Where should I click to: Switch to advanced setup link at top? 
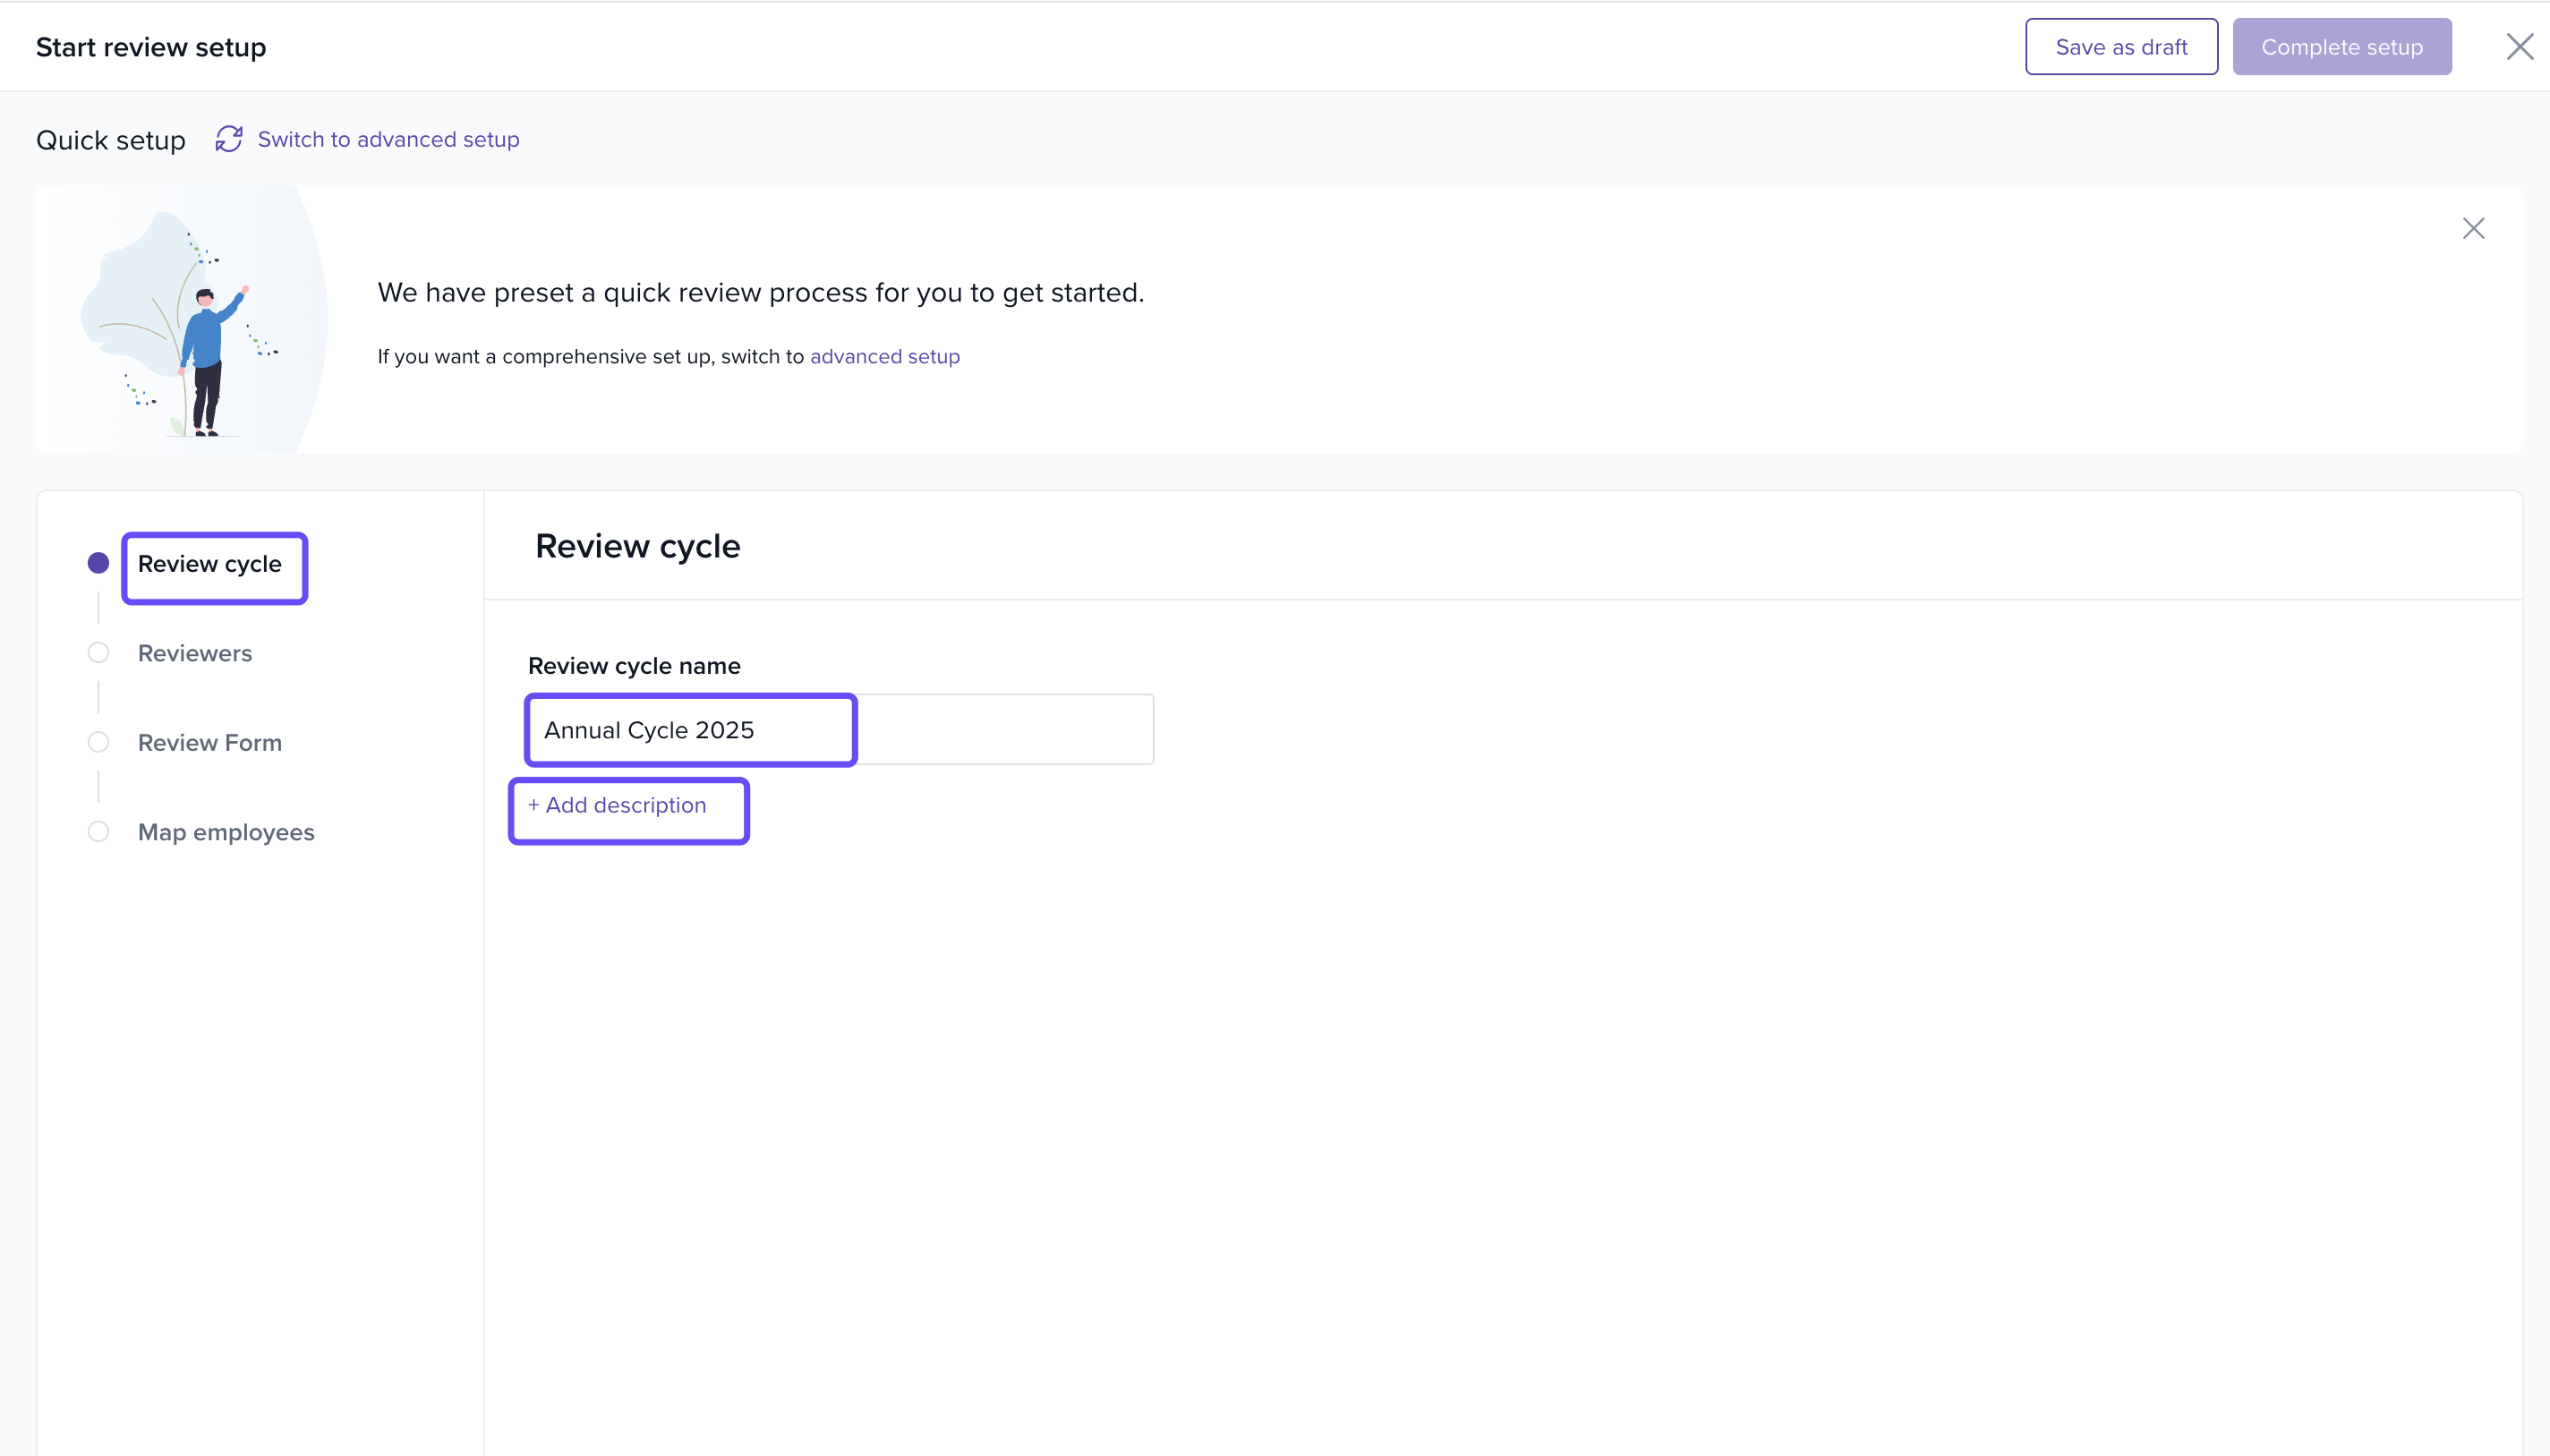click(388, 139)
